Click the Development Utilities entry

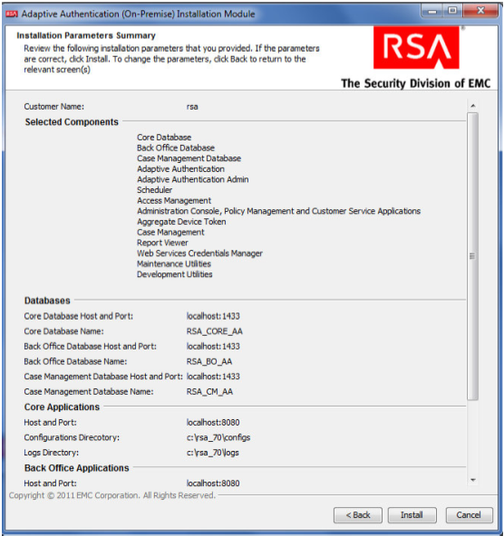pyautogui.click(x=175, y=274)
